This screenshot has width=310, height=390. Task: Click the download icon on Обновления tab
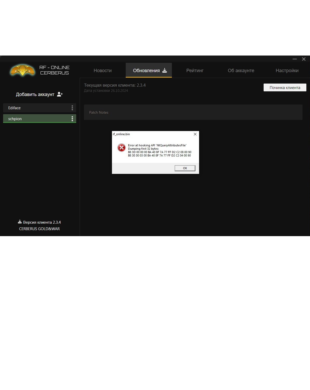click(x=165, y=70)
